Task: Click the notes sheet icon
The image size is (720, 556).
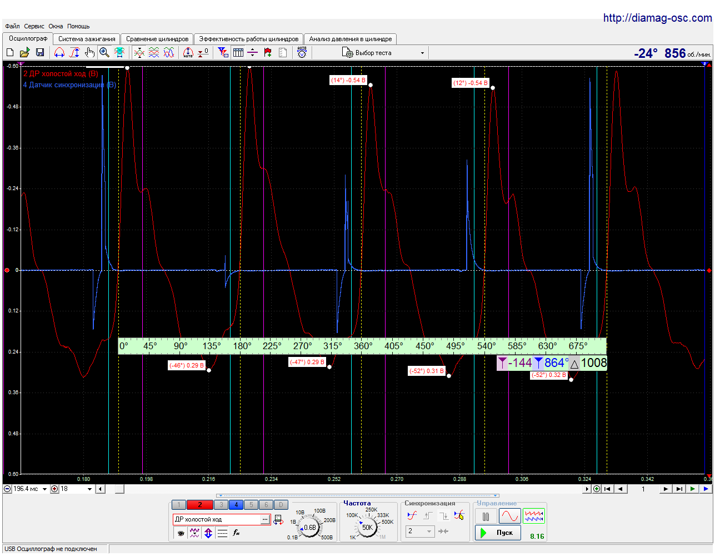Action: tap(283, 52)
